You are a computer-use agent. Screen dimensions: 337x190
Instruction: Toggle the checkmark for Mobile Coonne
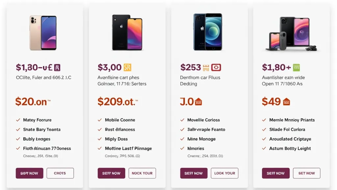point(100,120)
